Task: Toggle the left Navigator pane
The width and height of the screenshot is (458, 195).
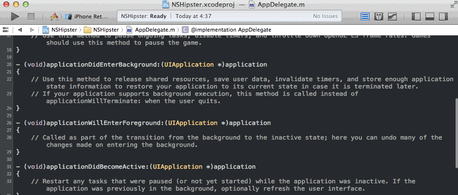Action: pyautogui.click(x=417, y=17)
